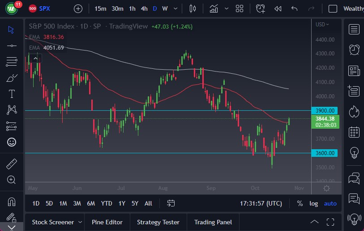Screen dimensions: 364x231
Task: Open the USD currency dropdown
Action: point(322,25)
